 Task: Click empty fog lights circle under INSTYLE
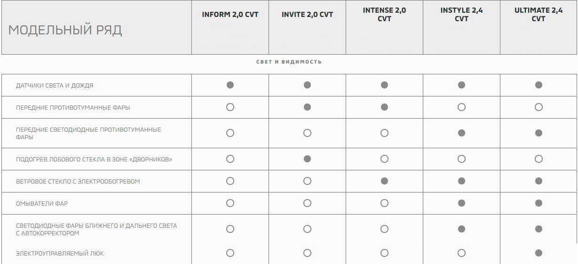(461, 107)
